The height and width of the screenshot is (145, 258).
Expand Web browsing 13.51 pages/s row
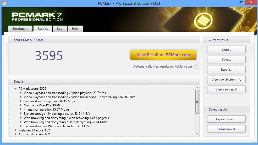pyautogui.click(x=21, y=118)
